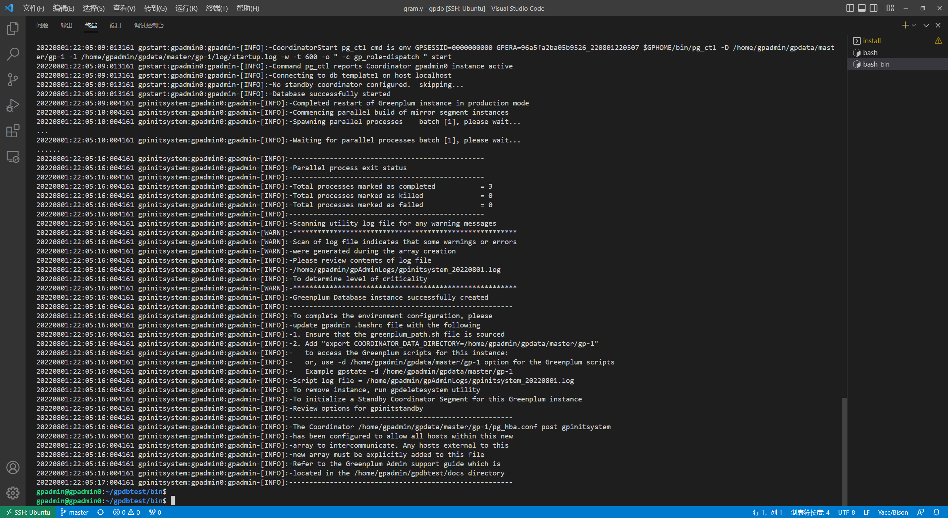Open the Search view in activity bar
The height and width of the screenshot is (518, 948).
pyautogui.click(x=13, y=54)
